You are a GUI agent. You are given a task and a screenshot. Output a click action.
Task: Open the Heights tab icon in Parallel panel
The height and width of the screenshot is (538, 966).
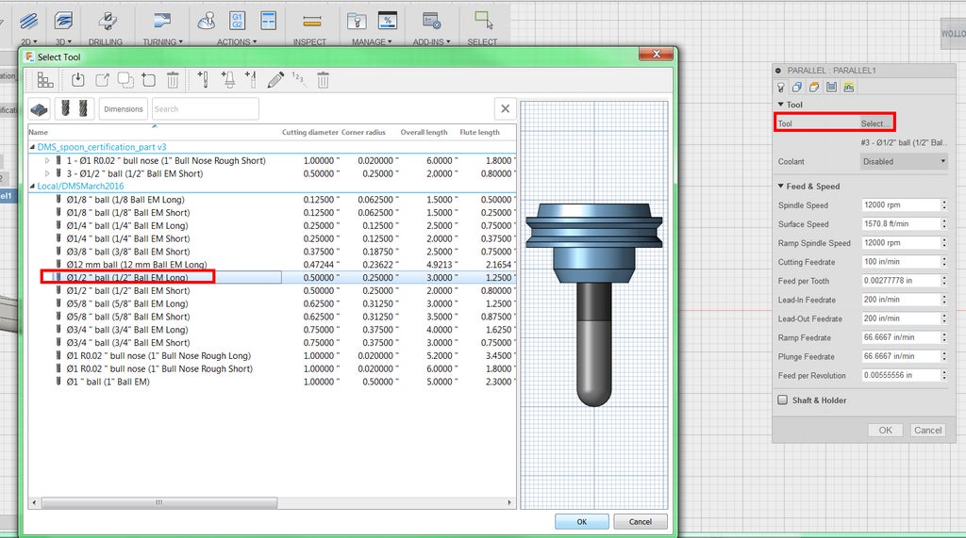point(814,87)
